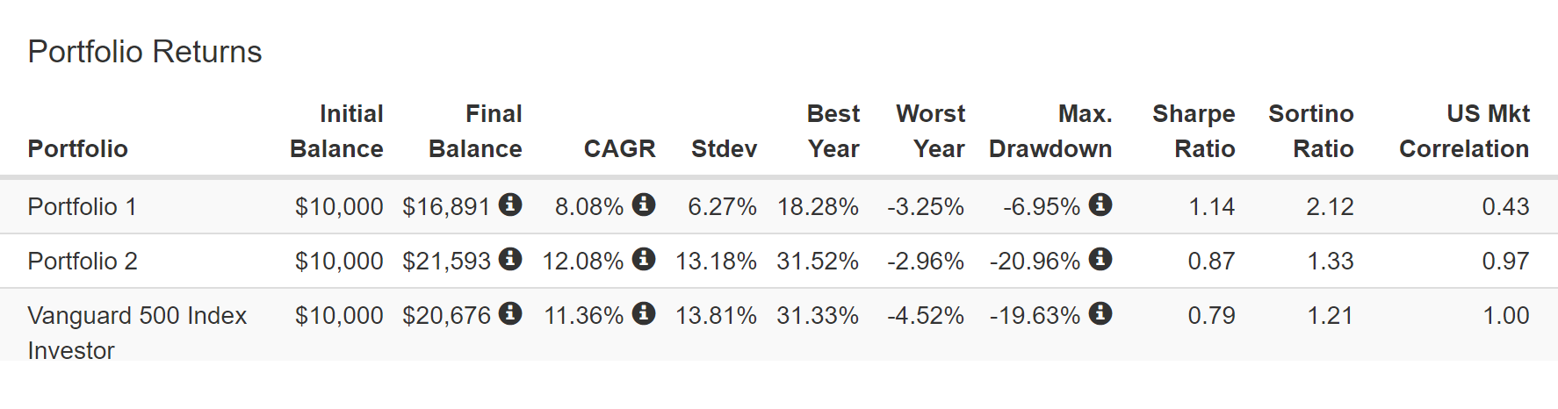Image resolution: width=1558 pixels, height=409 pixels.
Task: Click info icon beside Portfolio 2 final balance $21,593
Action: [x=510, y=259]
